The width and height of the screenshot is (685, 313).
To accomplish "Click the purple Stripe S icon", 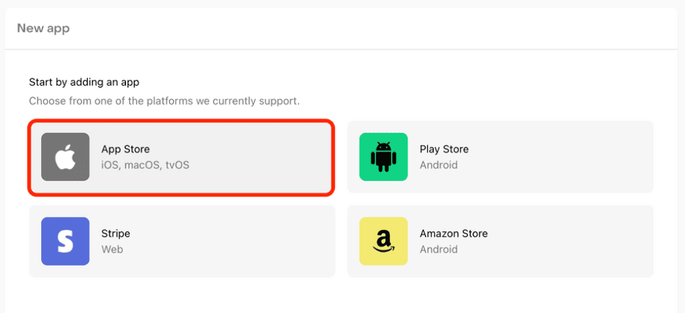I will [65, 241].
